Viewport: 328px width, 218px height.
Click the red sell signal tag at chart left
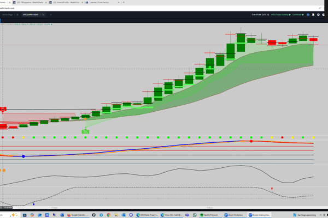tap(3, 109)
